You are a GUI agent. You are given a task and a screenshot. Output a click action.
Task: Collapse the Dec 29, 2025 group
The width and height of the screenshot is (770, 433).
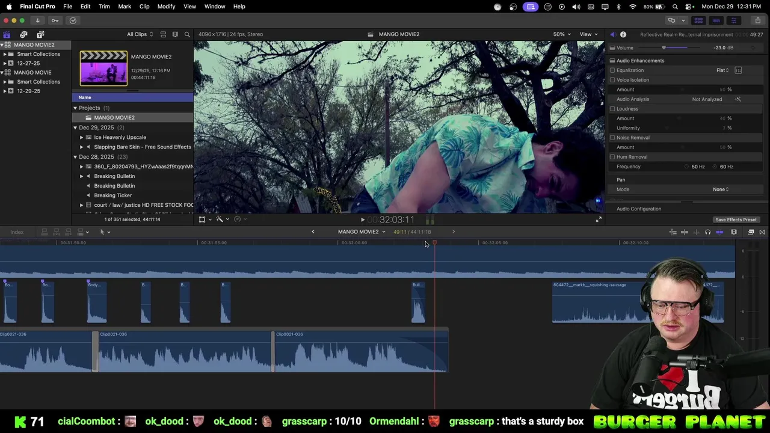coord(75,127)
